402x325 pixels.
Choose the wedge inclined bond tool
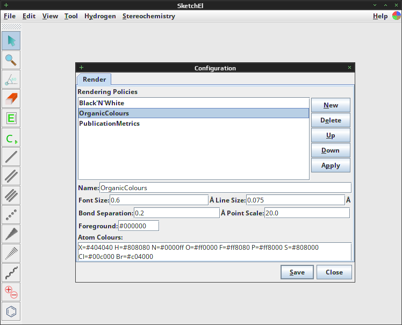pos(11,234)
